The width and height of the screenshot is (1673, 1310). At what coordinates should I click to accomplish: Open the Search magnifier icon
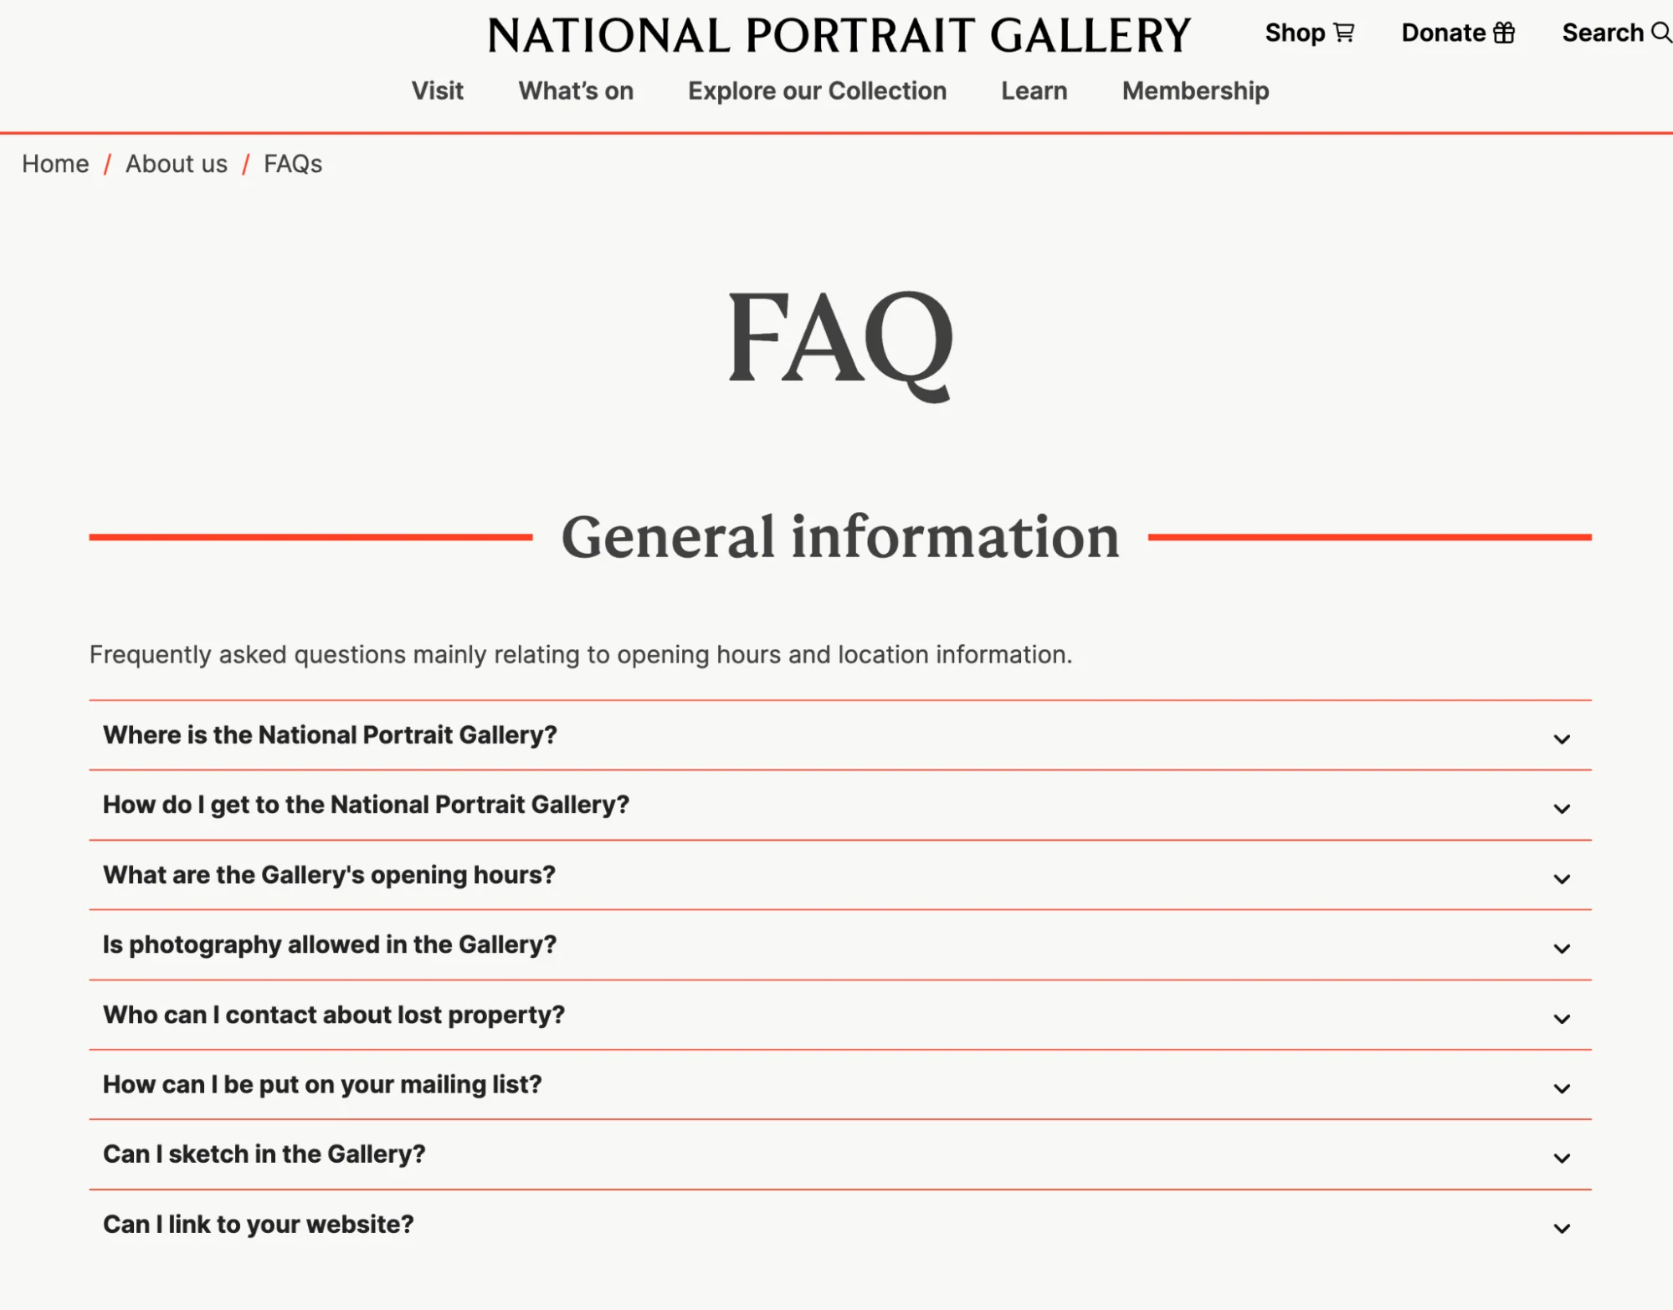[1661, 33]
